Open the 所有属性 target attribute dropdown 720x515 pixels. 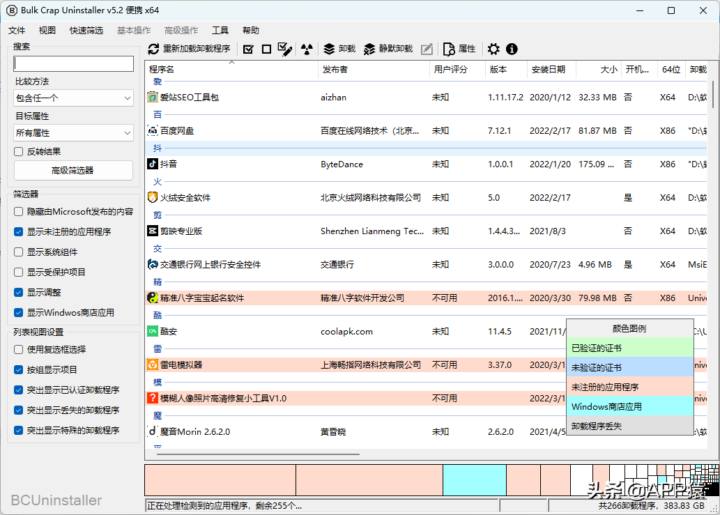click(x=72, y=132)
